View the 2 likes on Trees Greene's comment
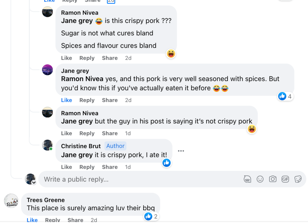308x223 pixels. tap(151, 216)
